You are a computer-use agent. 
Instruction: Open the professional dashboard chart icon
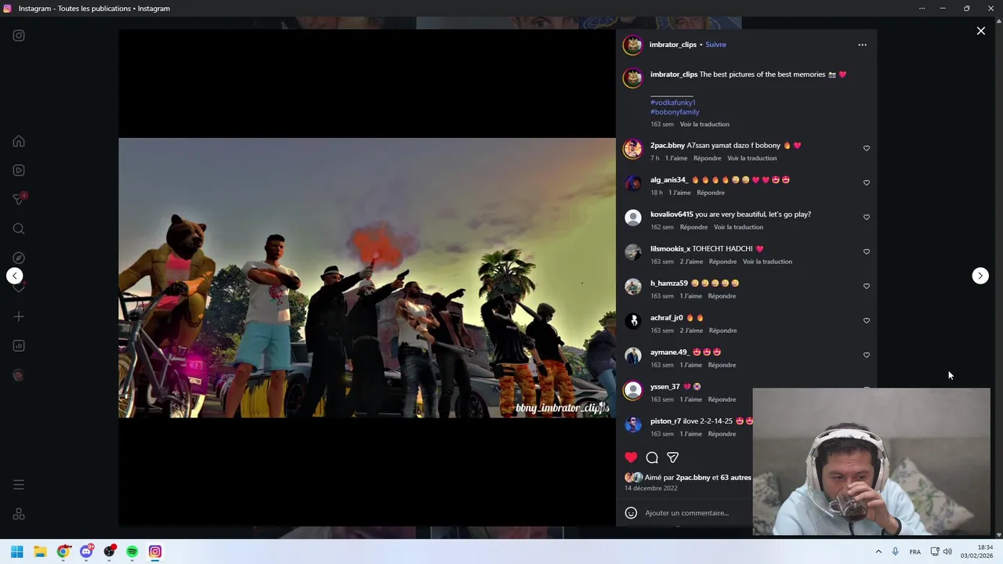(x=19, y=345)
